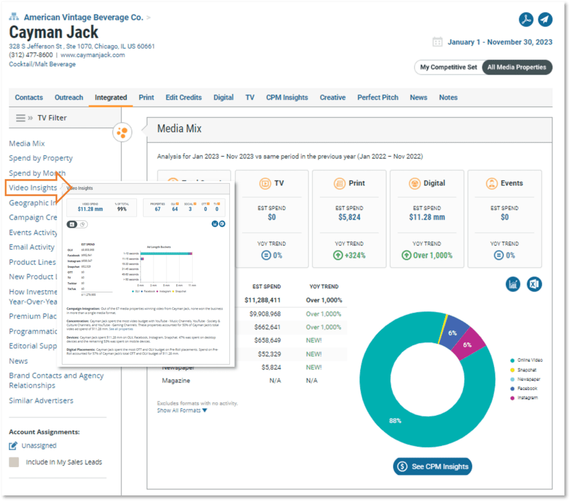570x501 pixels.
Task: Open the Contacts tab
Action: (29, 97)
